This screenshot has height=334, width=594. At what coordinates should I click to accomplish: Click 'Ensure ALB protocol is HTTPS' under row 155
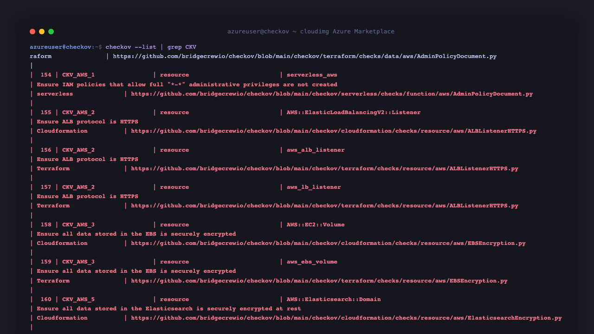click(x=87, y=122)
